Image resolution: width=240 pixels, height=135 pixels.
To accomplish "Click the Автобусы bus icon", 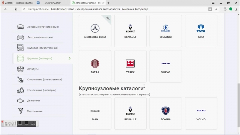I will point(20,69).
